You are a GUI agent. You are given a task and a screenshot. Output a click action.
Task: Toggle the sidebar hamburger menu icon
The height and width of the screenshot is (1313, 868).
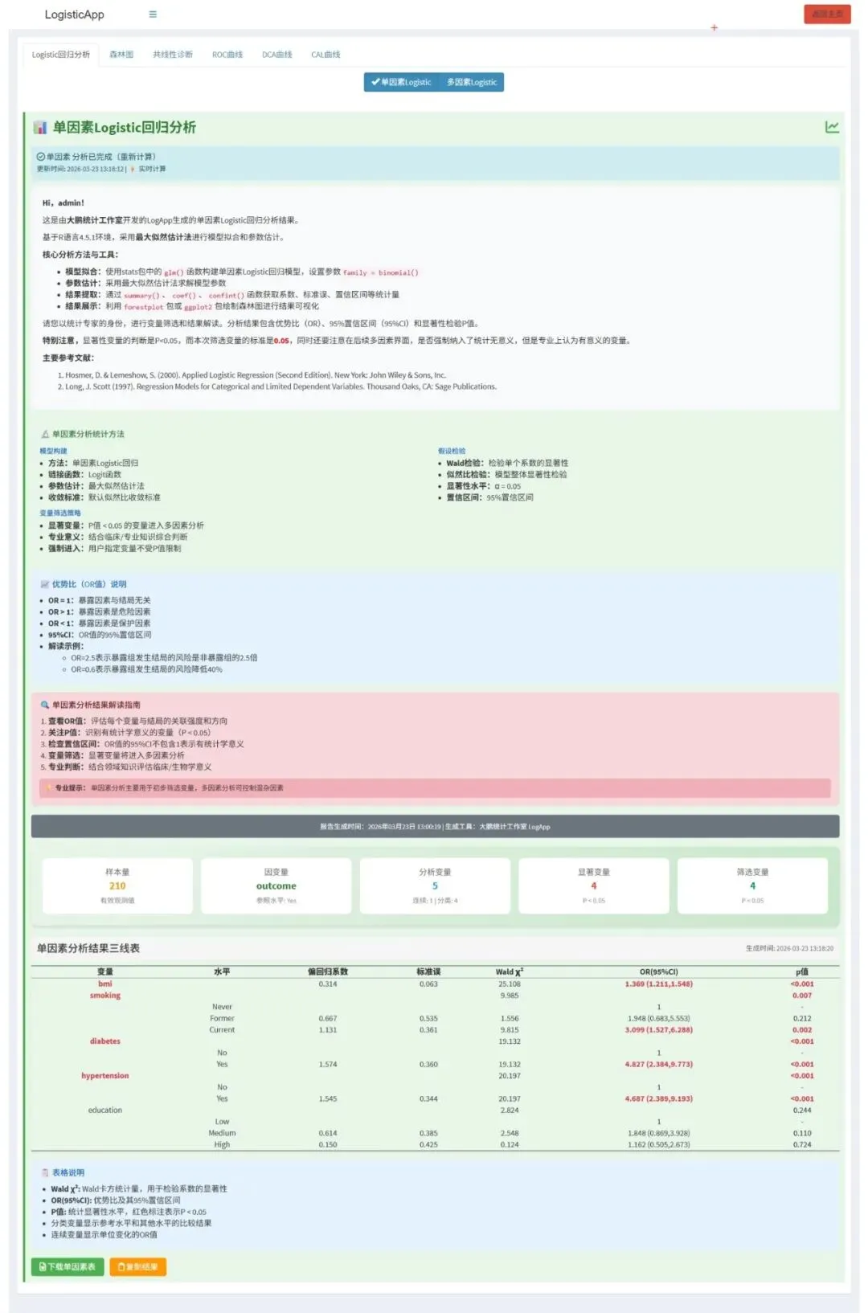[x=153, y=14]
